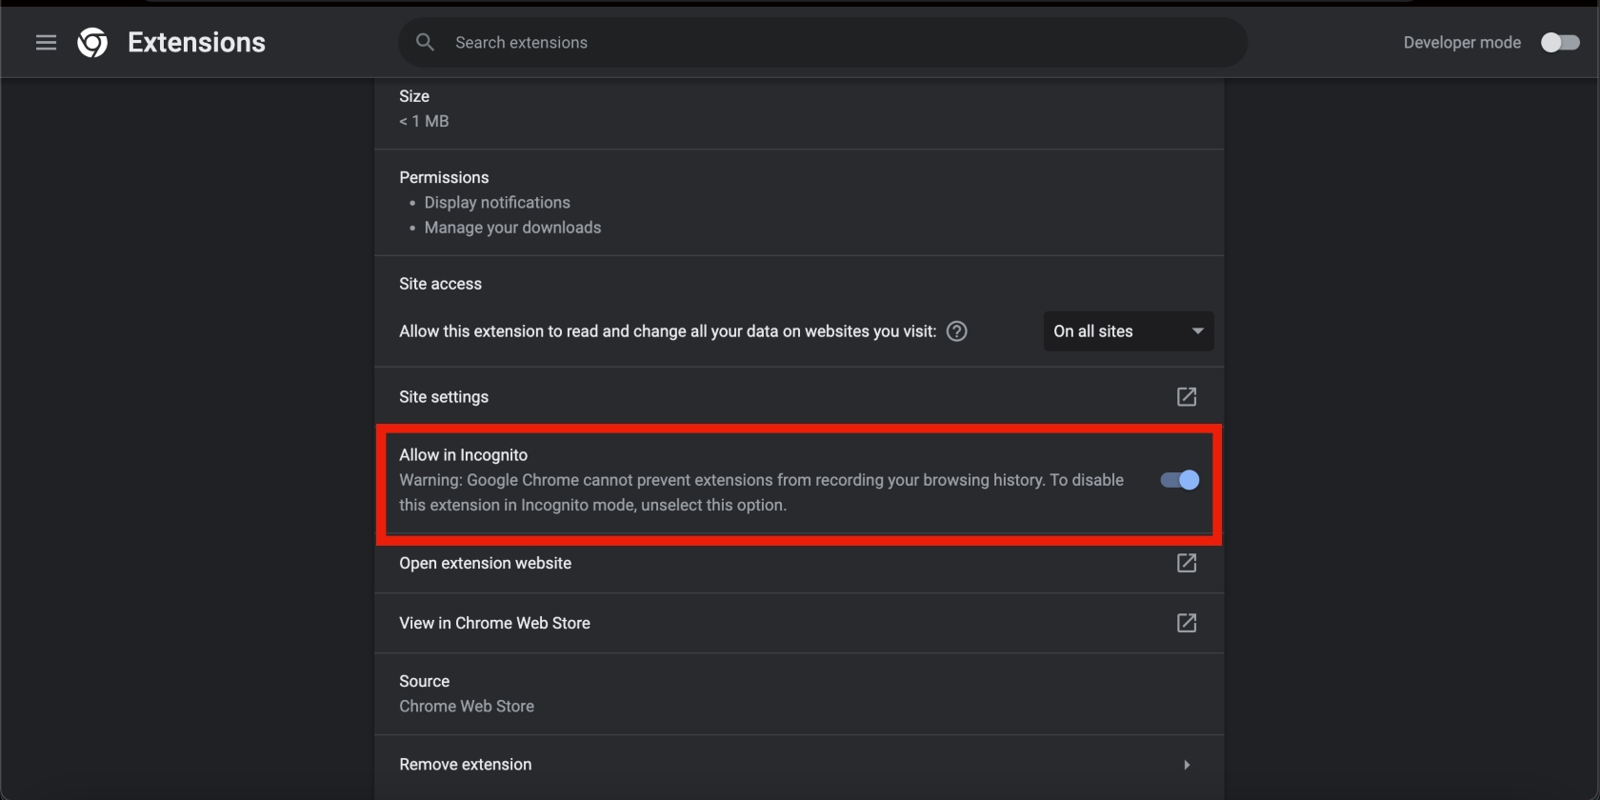The image size is (1600, 800).
Task: Click the Size heading
Action: pyautogui.click(x=414, y=96)
